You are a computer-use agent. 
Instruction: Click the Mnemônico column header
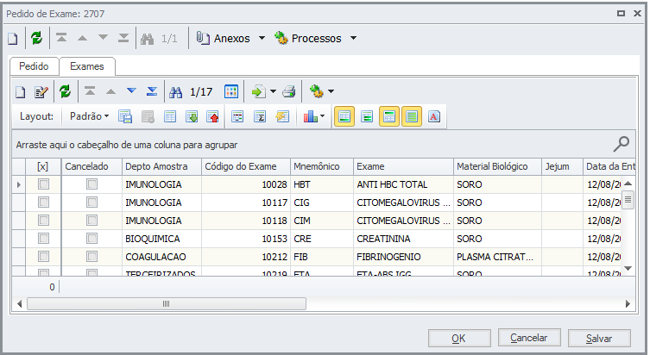click(322, 166)
